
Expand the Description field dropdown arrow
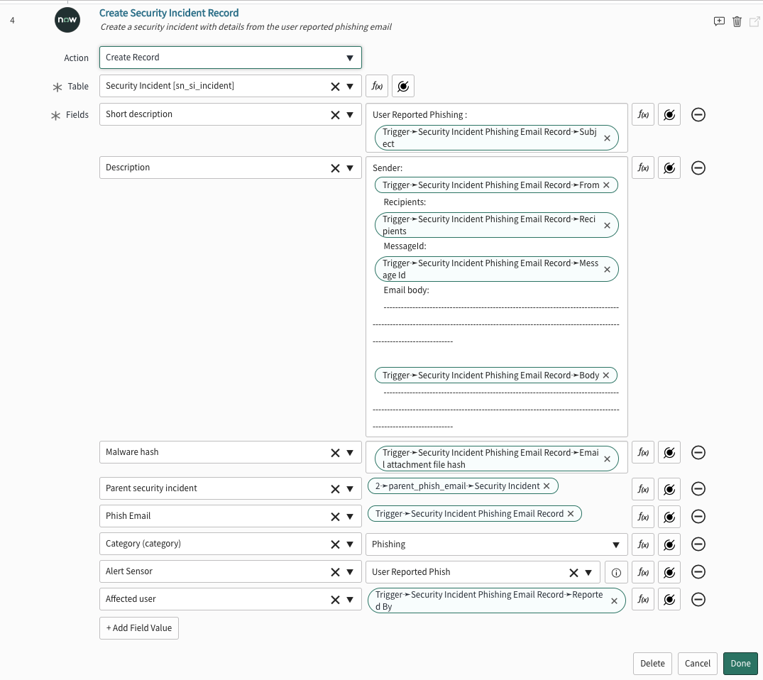coord(350,168)
